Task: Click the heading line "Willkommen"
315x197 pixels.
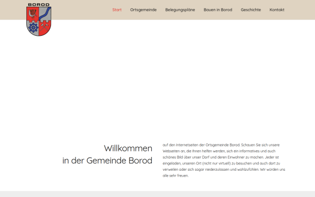Action: click(128, 148)
